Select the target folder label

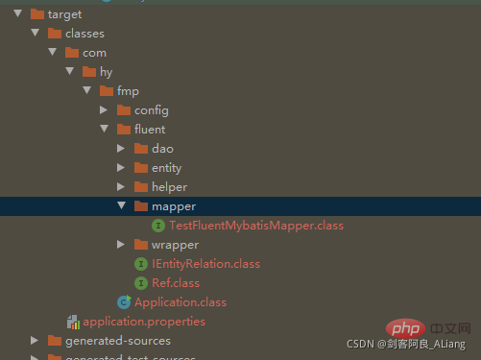tap(64, 14)
